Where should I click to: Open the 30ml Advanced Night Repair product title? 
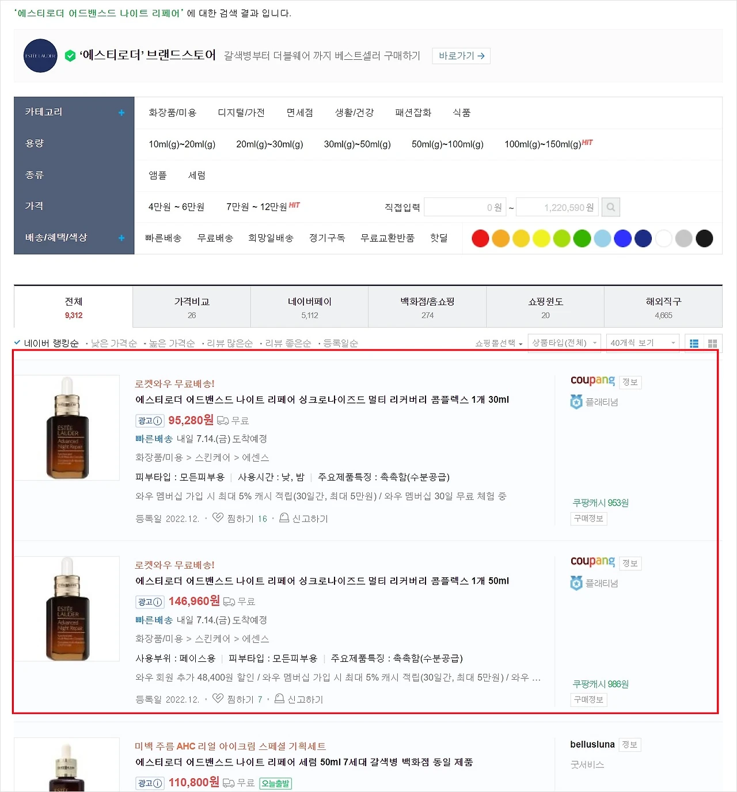[322, 399]
